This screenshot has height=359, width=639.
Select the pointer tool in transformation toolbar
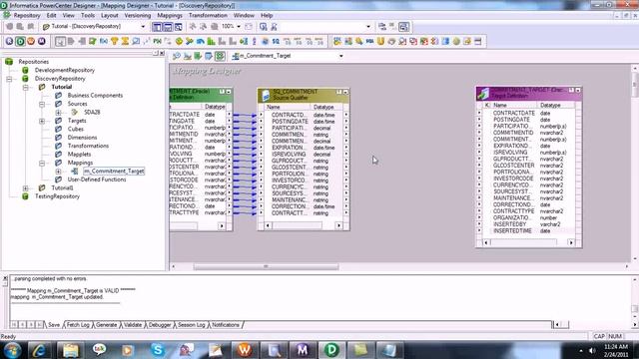[60, 41]
